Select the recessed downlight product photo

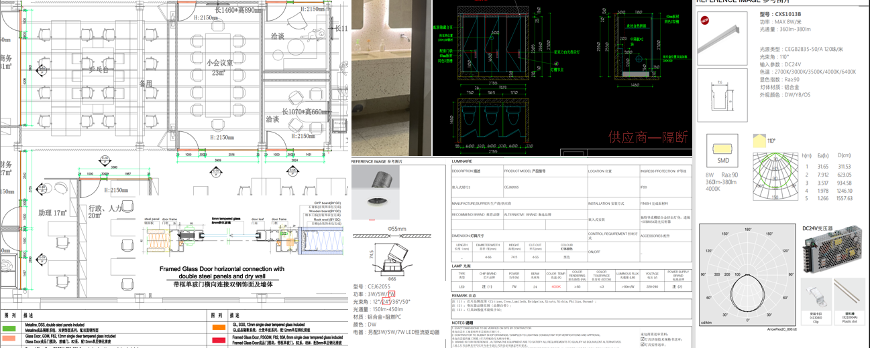[x=377, y=193]
